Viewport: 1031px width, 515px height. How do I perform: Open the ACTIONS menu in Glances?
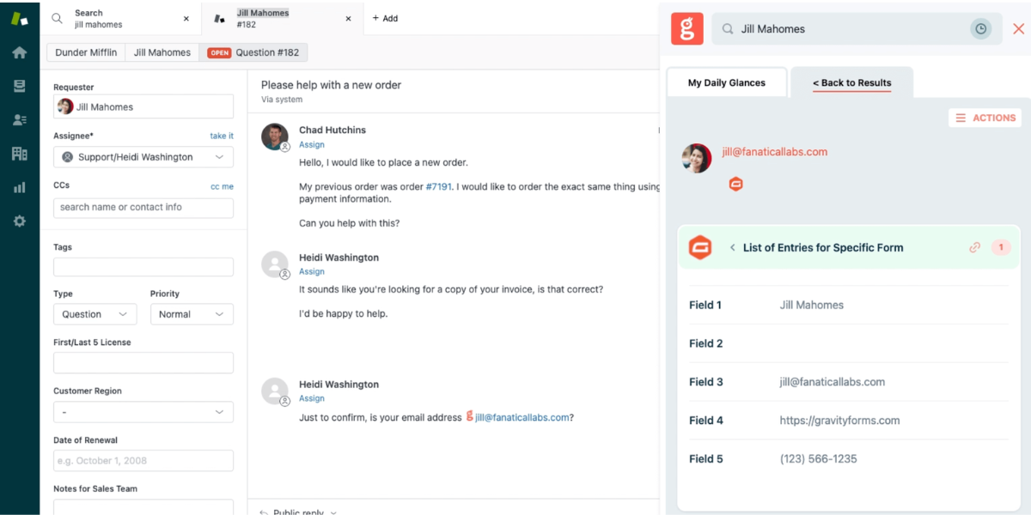tap(985, 118)
